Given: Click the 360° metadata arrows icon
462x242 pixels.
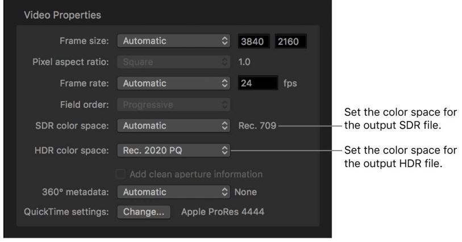Looking at the screenshot, I should [x=224, y=193].
